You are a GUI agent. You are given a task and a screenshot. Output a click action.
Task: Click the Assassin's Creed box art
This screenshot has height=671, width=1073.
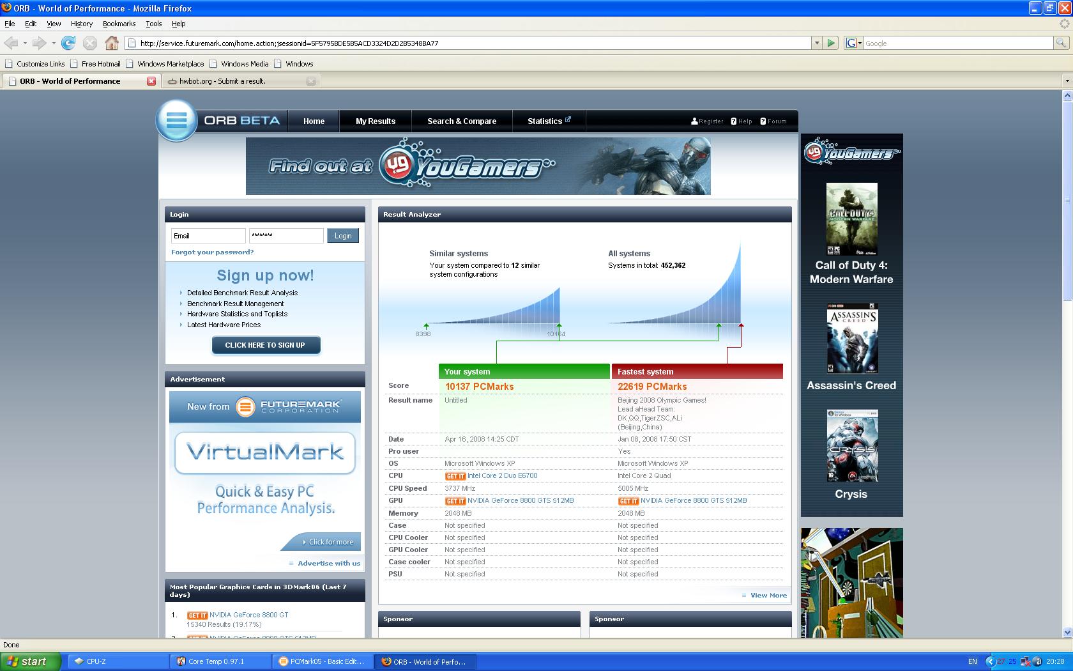point(852,338)
